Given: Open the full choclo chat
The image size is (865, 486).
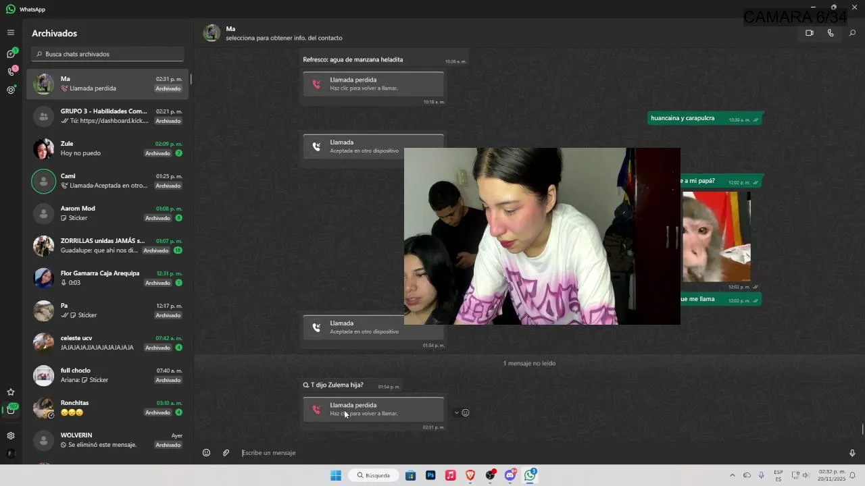Looking at the screenshot, I should (108, 375).
